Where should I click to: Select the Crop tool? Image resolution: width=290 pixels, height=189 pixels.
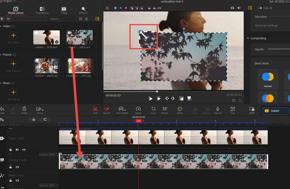point(153,110)
